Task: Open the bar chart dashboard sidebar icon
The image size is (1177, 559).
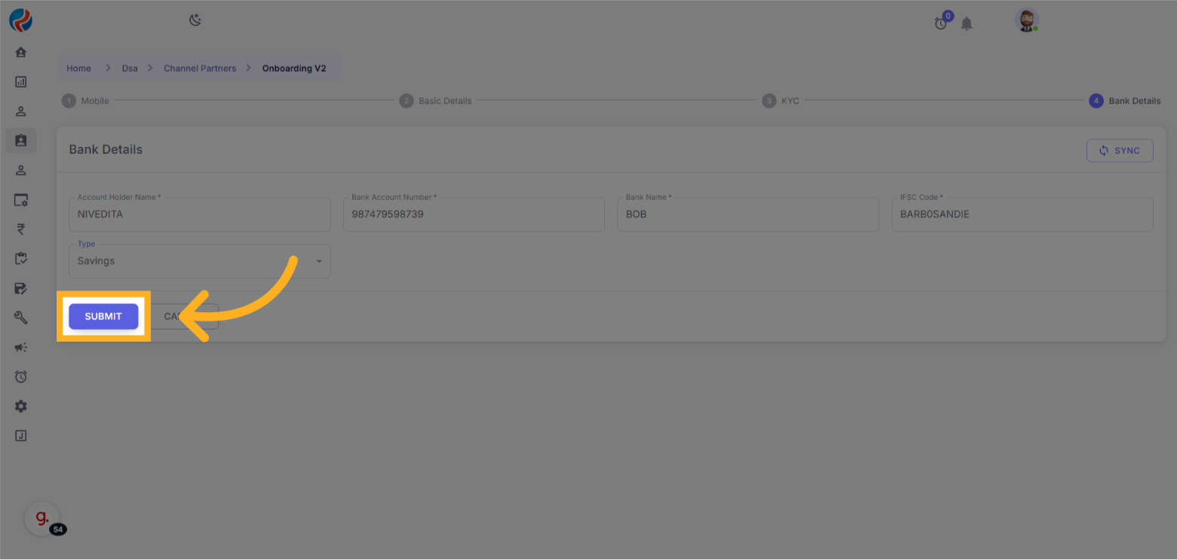Action: (21, 81)
